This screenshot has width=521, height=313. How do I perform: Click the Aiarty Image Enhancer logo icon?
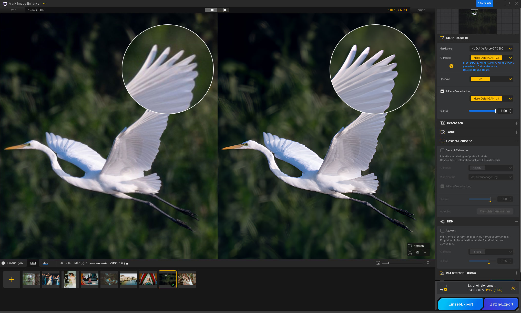[5, 4]
